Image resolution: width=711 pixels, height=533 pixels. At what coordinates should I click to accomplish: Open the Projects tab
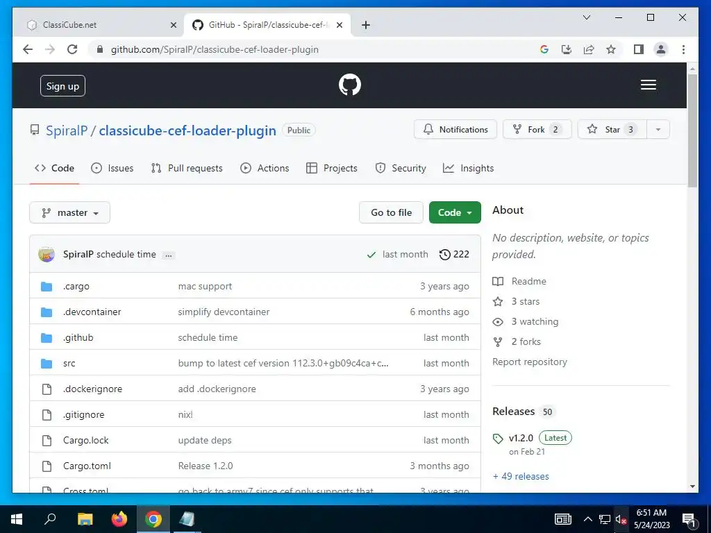point(332,168)
